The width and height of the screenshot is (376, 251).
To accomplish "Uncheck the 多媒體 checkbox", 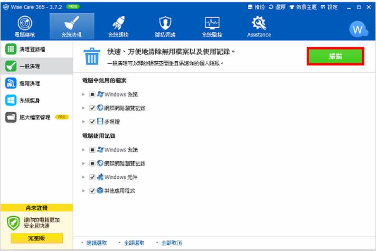I will 92,122.
